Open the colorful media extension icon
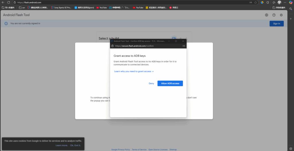 262,2
